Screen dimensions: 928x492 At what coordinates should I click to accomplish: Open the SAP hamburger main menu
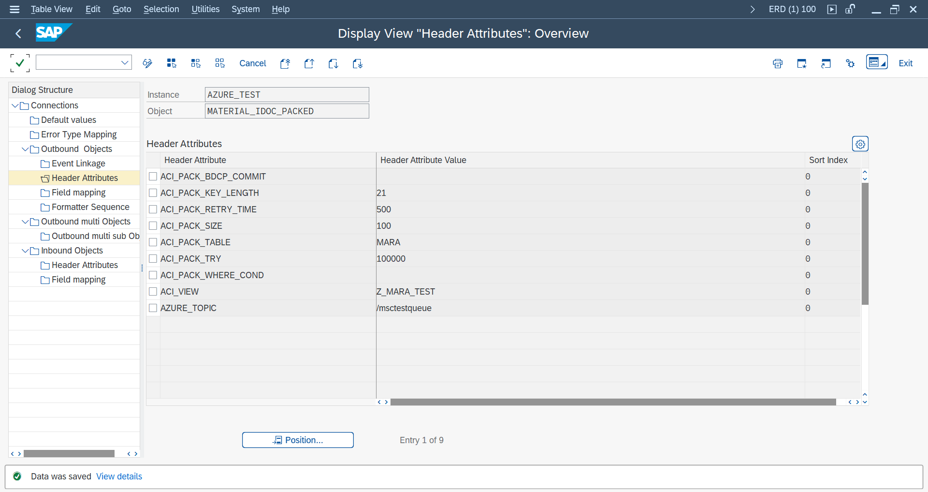coord(14,9)
